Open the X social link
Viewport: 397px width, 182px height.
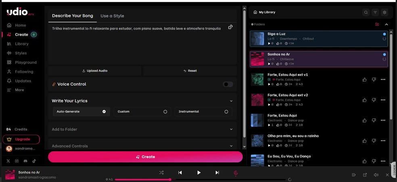(8, 161)
